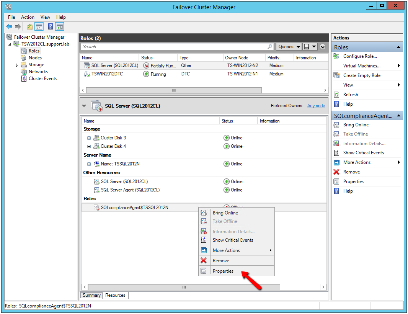The height and width of the screenshot is (314, 408).
Task: Select Networks in the navigation tree
Action: point(38,72)
